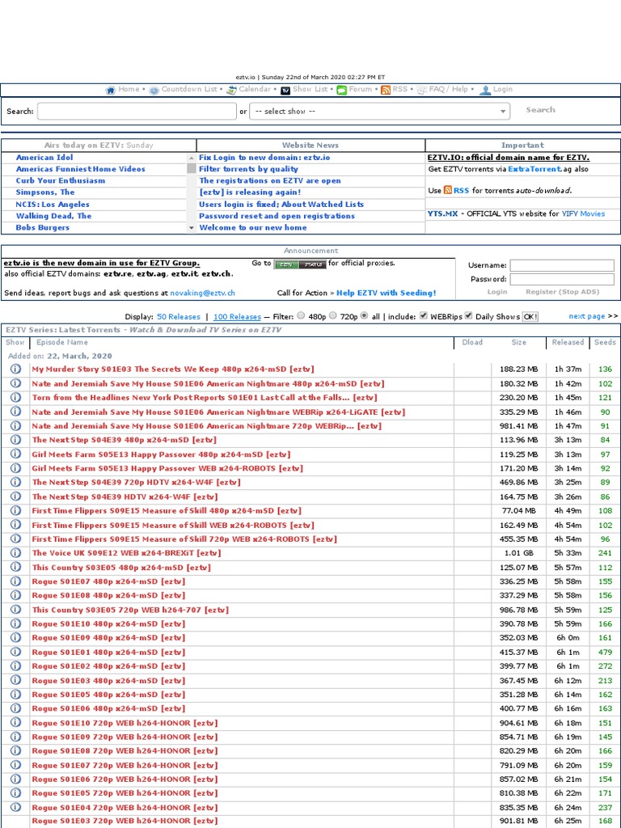Click the Home house icon
621x828 pixels.
click(x=110, y=91)
